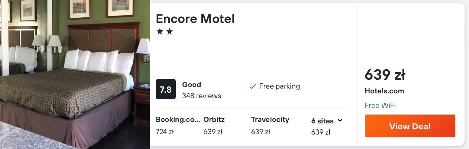Image resolution: width=469 pixels, height=149 pixels.
Task: Click the large 639 zł headline price
Action: pos(385,75)
